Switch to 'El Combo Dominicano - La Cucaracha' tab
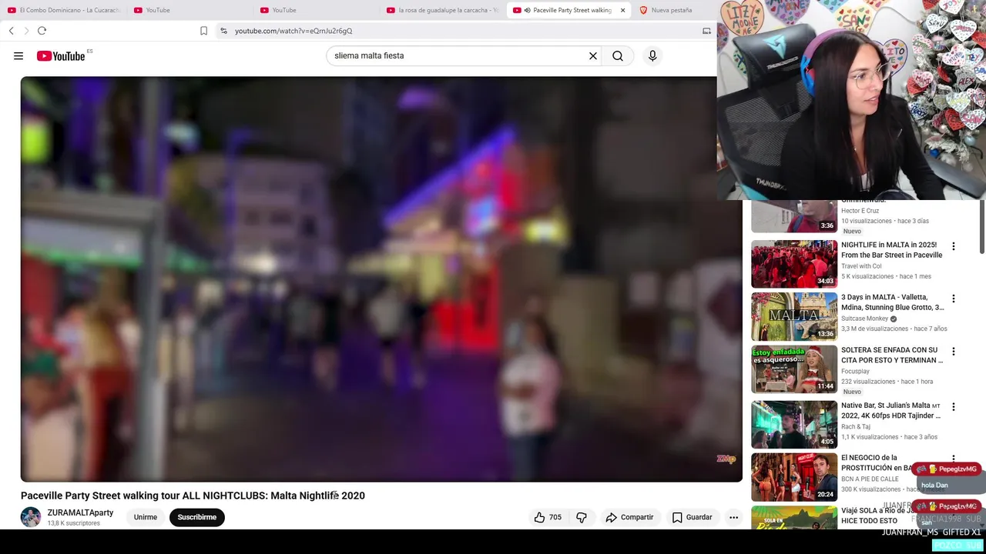 pos(64,10)
